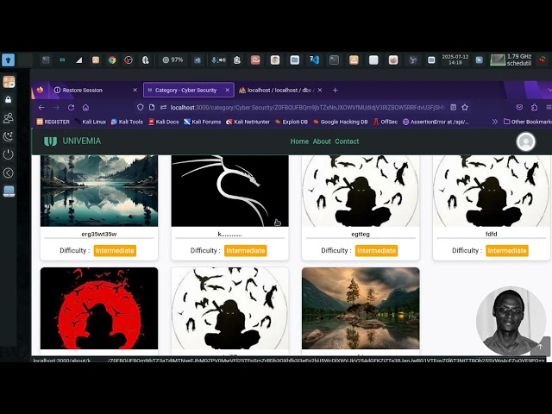The image size is (552, 414).
Task: Open the erg35wt35w course lake thumbnail
Action: pyautogui.click(x=99, y=191)
